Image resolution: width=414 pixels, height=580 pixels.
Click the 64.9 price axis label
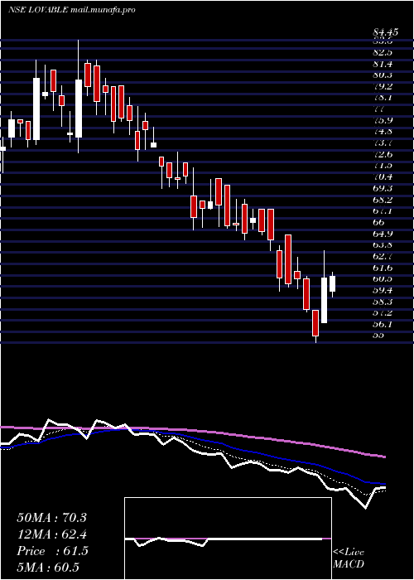[x=383, y=234]
